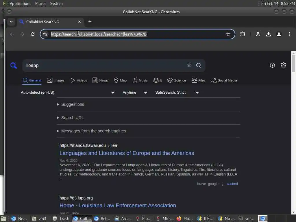Switch to vm3 window in taskbar
The image size is (296, 222).
(39, 219)
